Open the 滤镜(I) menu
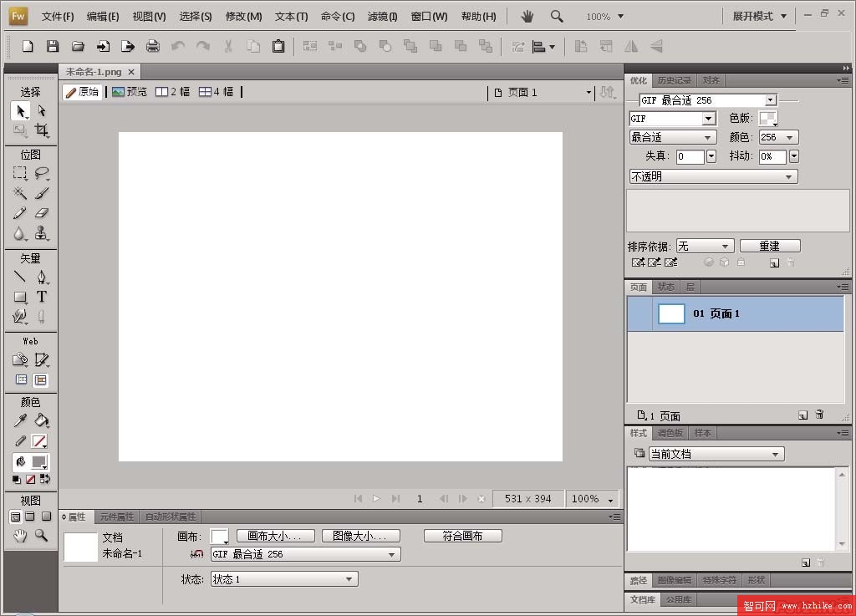Screen dimensions: 856x616 click(x=382, y=16)
